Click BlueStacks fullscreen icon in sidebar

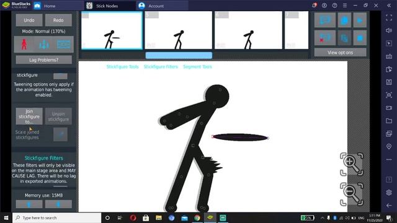point(389,18)
